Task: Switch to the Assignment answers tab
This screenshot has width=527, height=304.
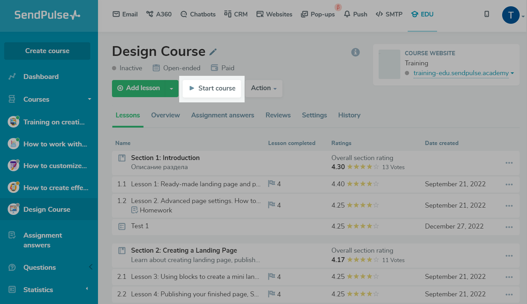Action: pos(223,115)
